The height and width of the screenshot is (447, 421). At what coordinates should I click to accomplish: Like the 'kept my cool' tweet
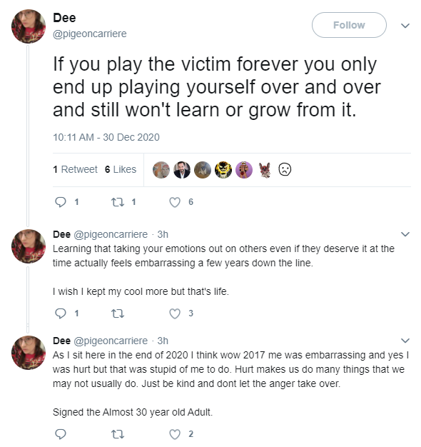point(175,313)
